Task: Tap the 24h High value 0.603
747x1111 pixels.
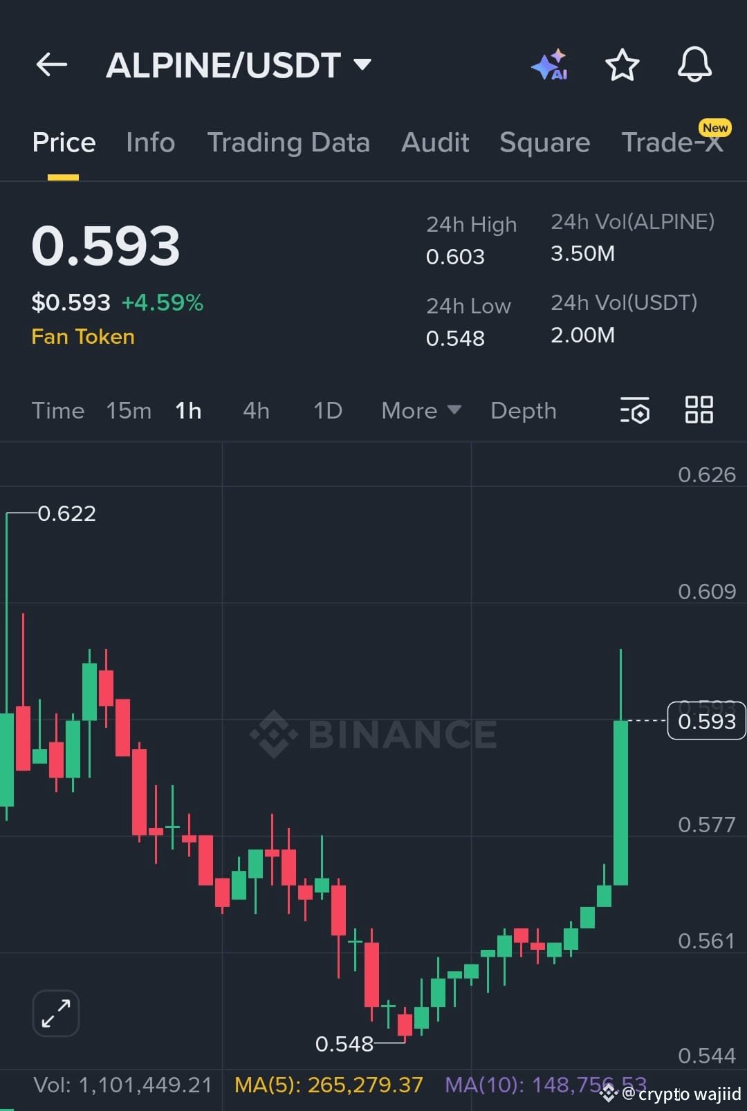Action: pos(455,257)
